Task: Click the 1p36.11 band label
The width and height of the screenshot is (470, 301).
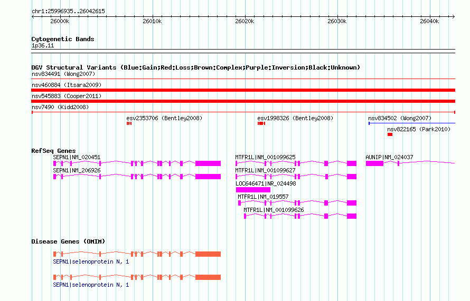Action: point(43,45)
